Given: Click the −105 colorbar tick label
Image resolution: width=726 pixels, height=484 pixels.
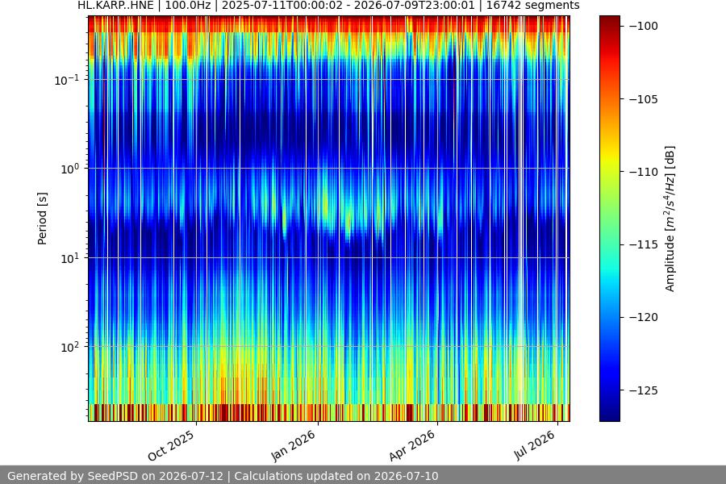Looking at the screenshot, I should [643, 99].
